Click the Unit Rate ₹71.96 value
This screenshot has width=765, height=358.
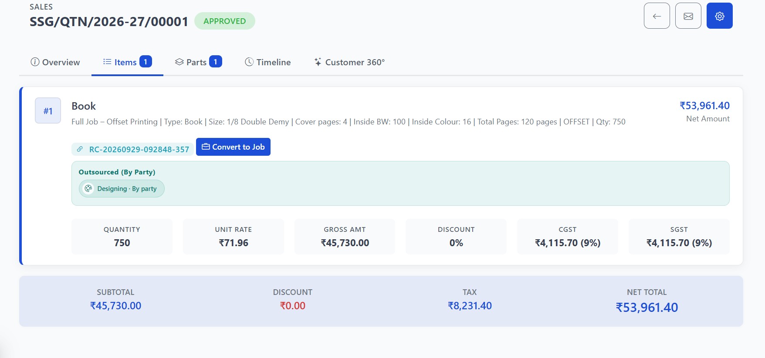234,243
